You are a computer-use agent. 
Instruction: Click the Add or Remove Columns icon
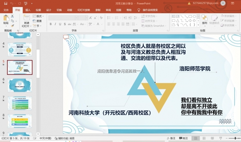pyautogui.click(x=133, y=24)
